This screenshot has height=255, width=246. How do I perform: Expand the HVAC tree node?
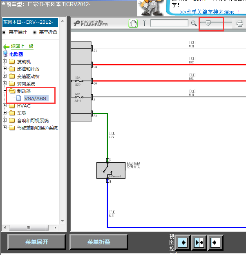(5, 105)
